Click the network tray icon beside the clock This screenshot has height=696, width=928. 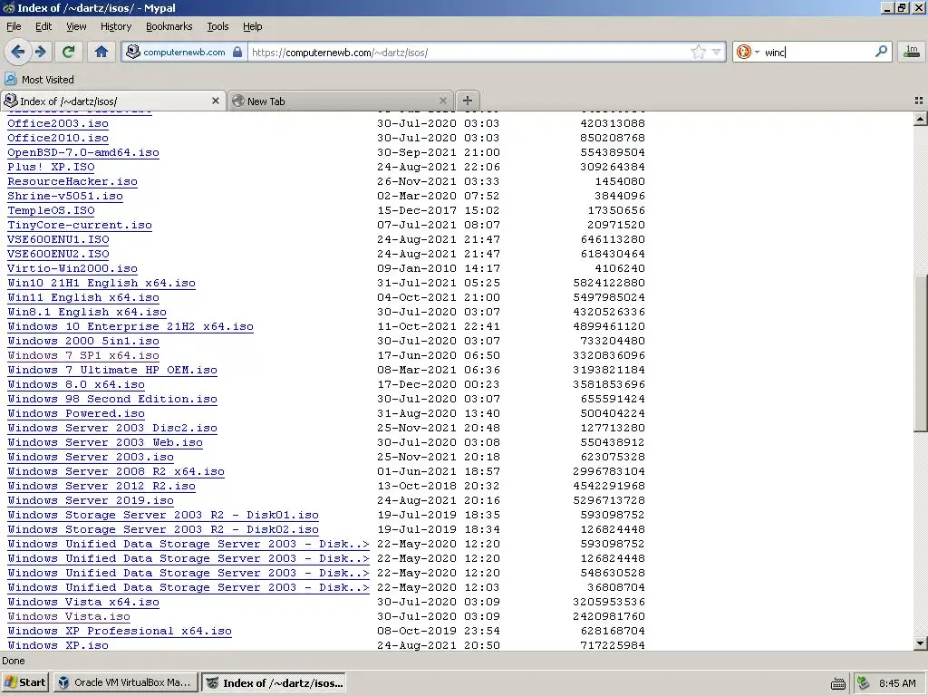864,683
